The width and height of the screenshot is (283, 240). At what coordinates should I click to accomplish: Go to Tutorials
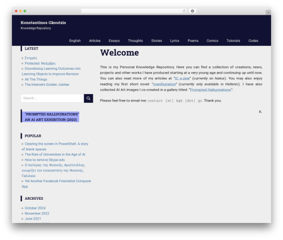click(233, 41)
